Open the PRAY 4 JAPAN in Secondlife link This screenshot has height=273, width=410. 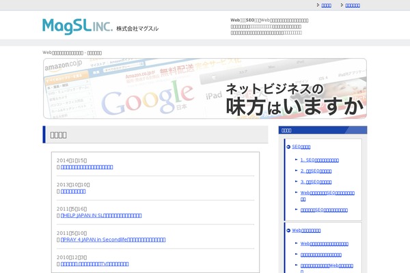[x=113, y=240]
